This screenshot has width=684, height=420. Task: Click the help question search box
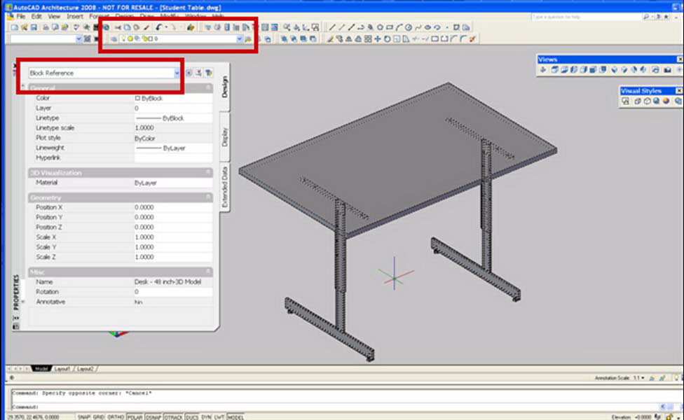click(x=585, y=17)
